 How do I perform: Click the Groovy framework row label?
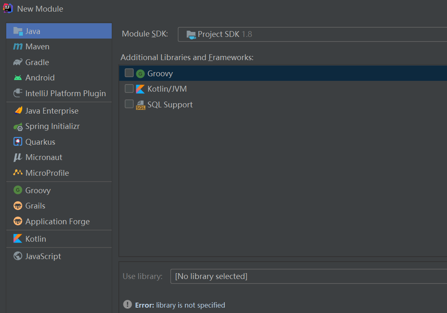pyautogui.click(x=160, y=74)
